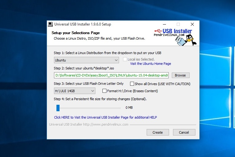
Task: Click the Local iso Selected checkbox
Action: 125,59
